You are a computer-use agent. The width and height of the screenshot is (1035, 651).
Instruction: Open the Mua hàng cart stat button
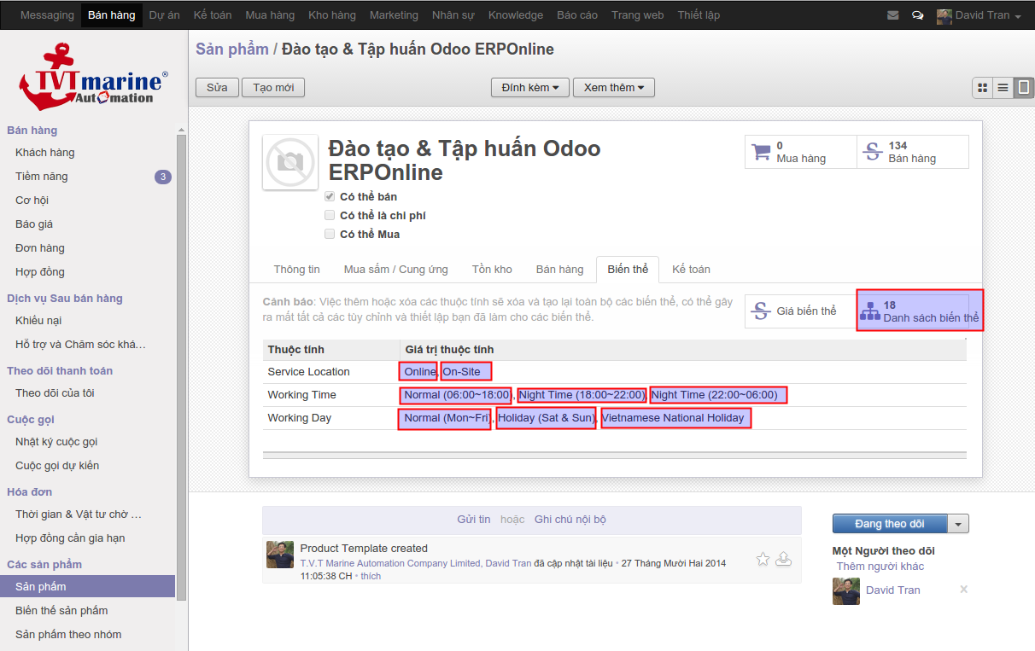click(x=801, y=152)
